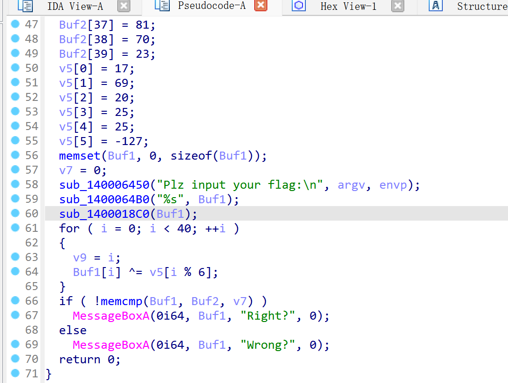Click v5[3] on line 53
The image size is (508, 383).
click(x=76, y=113)
